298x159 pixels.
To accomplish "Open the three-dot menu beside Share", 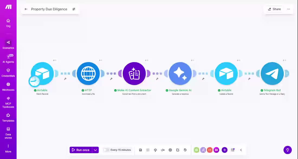I will click(x=289, y=9).
